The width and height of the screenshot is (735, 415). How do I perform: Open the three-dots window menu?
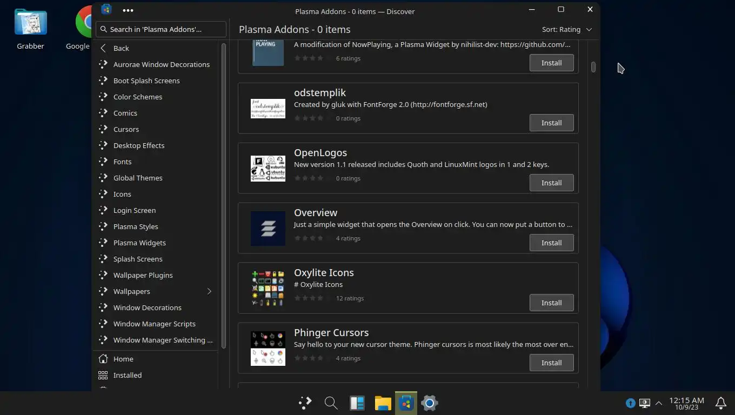[x=128, y=10]
